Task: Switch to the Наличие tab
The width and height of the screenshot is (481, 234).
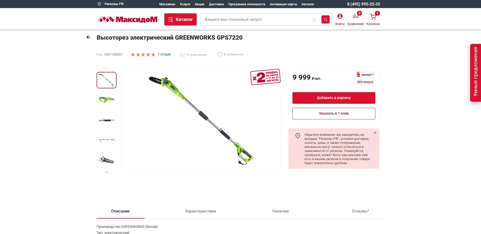Action: [x=281, y=211]
